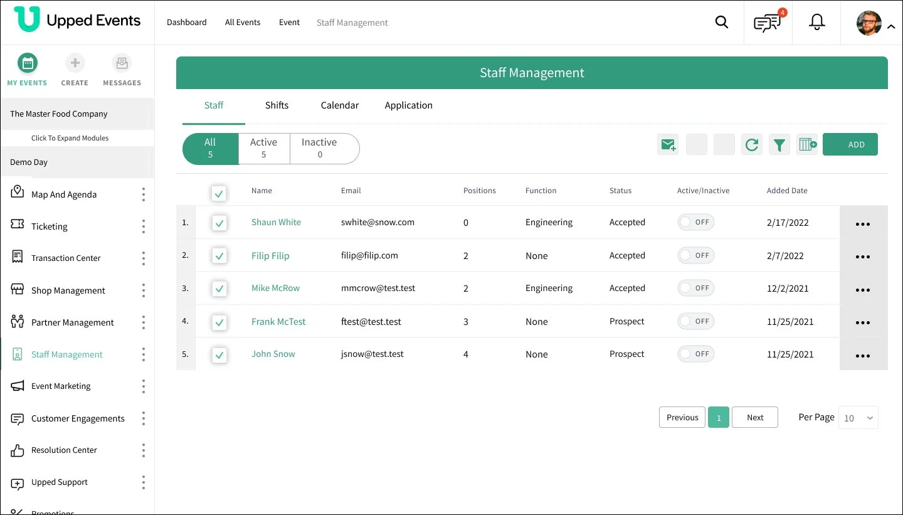Click the refresh list icon
The height and width of the screenshot is (515, 903).
pos(751,144)
